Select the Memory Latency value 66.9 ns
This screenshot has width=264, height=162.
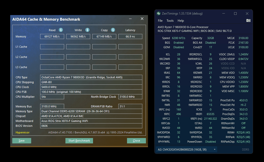tap(130, 36)
